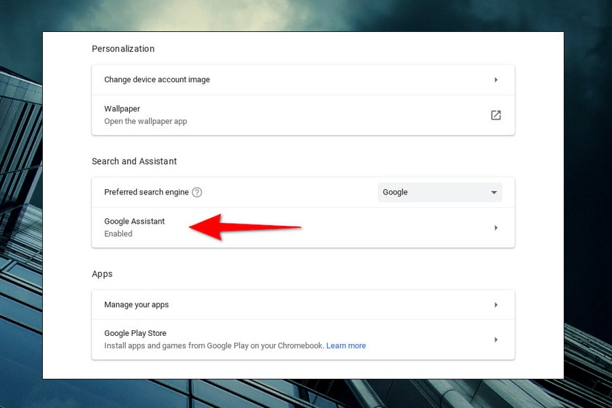Click the Change device account image row
Viewport: 612px width, 408px height.
tap(156, 80)
